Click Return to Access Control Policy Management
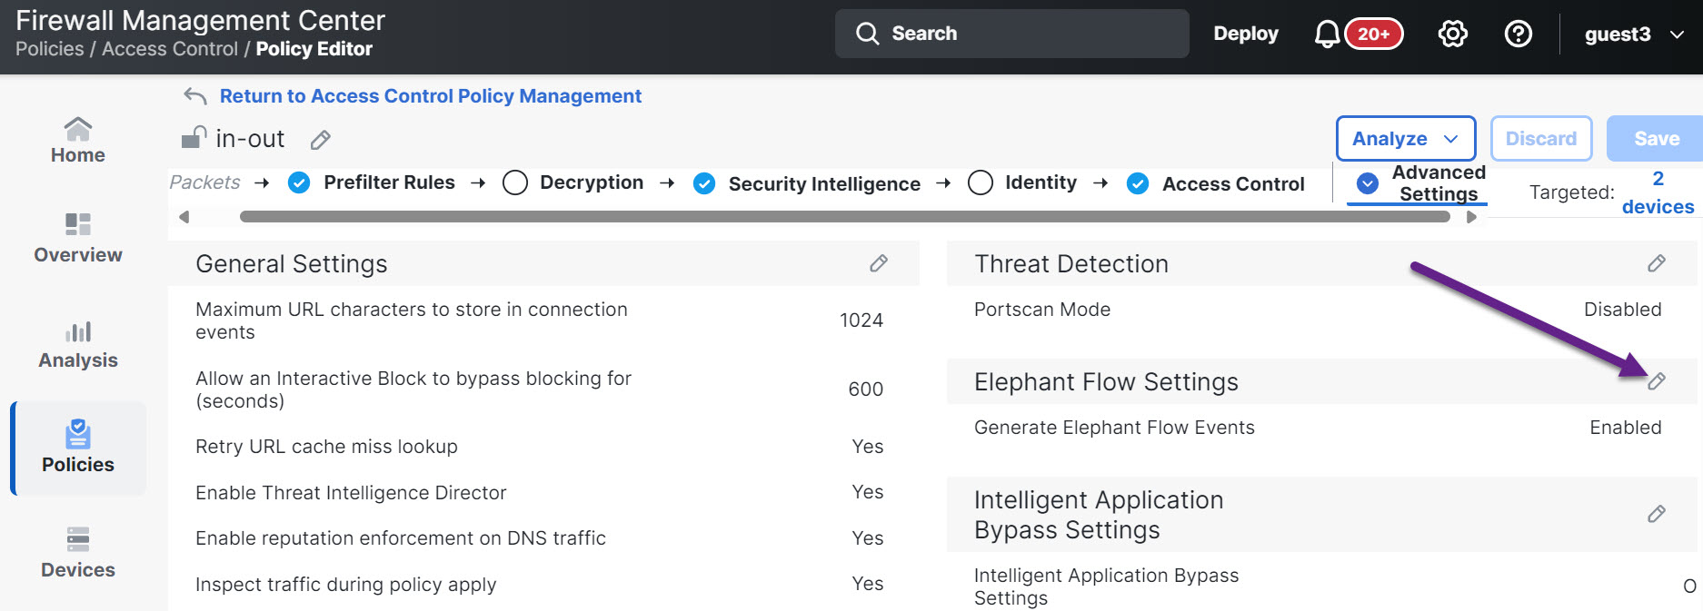 coord(430,96)
